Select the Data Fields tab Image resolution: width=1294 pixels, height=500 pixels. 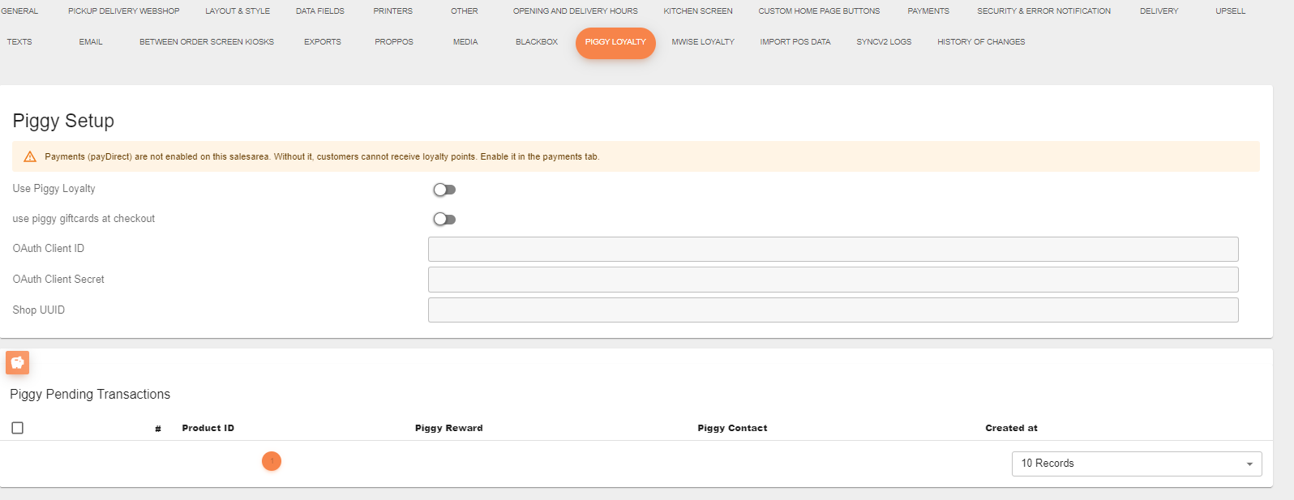(x=320, y=11)
